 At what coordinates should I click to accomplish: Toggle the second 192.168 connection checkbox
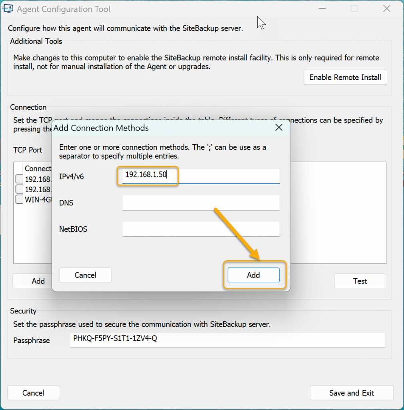click(19, 189)
